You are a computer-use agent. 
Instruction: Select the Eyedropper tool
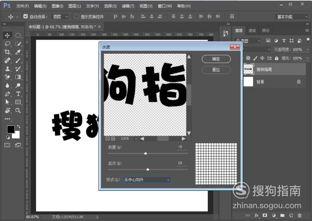pos(18,52)
